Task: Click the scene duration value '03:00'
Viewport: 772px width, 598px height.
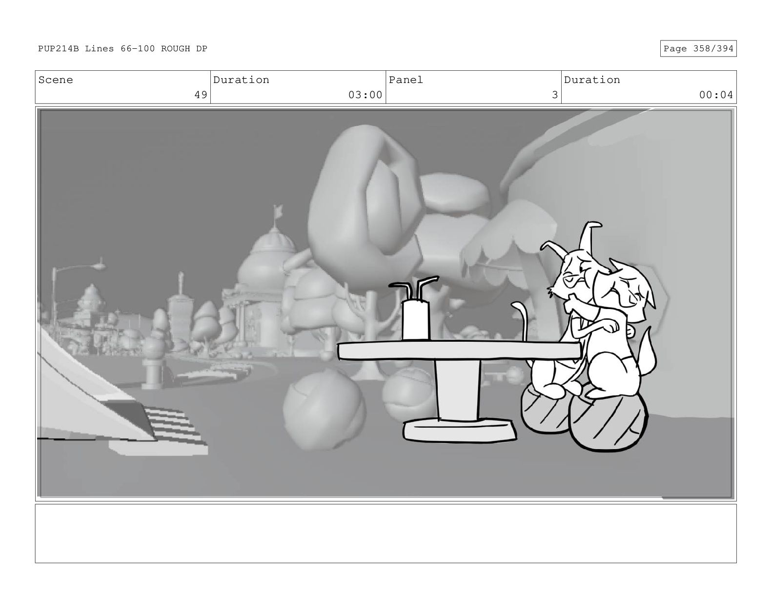Action: 365,95
